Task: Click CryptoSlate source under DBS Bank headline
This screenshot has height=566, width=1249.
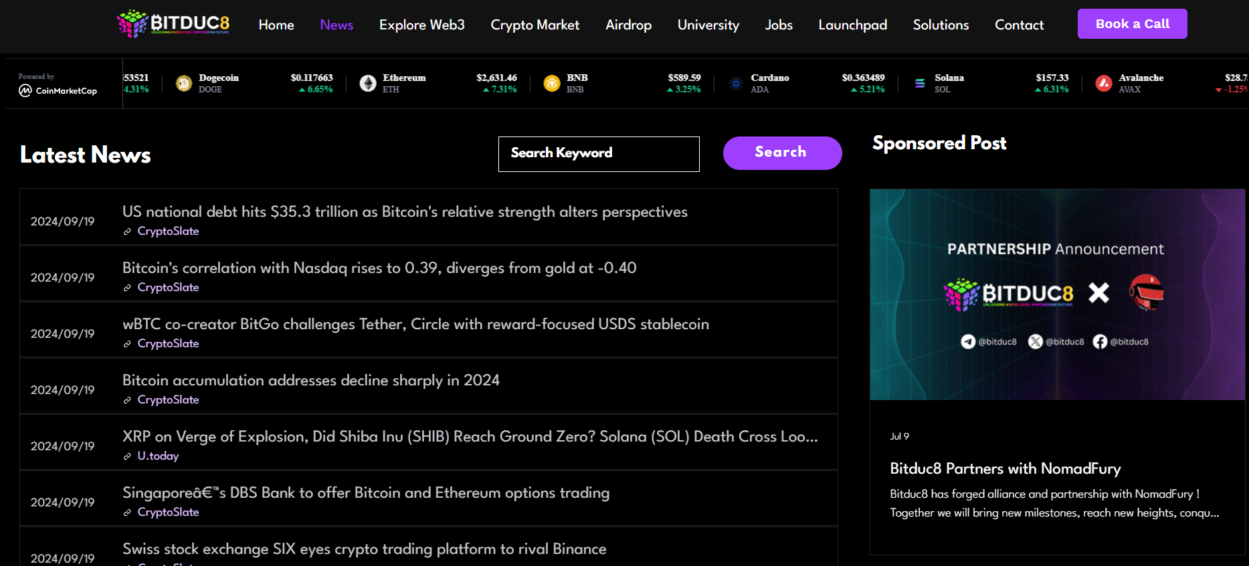Action: (168, 512)
